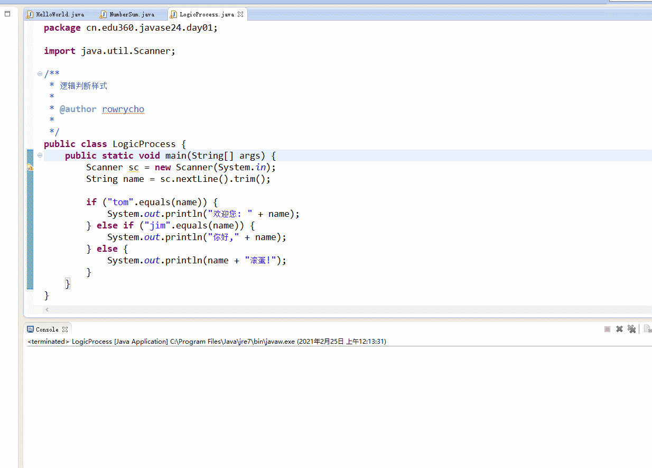
Task: Click the underlined author name rowrycho
Action: click(123, 109)
